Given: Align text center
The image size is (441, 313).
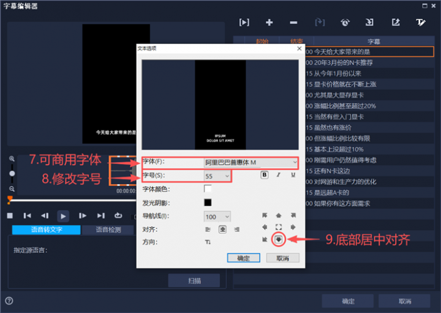Looking at the screenshot, I should 222,229.
